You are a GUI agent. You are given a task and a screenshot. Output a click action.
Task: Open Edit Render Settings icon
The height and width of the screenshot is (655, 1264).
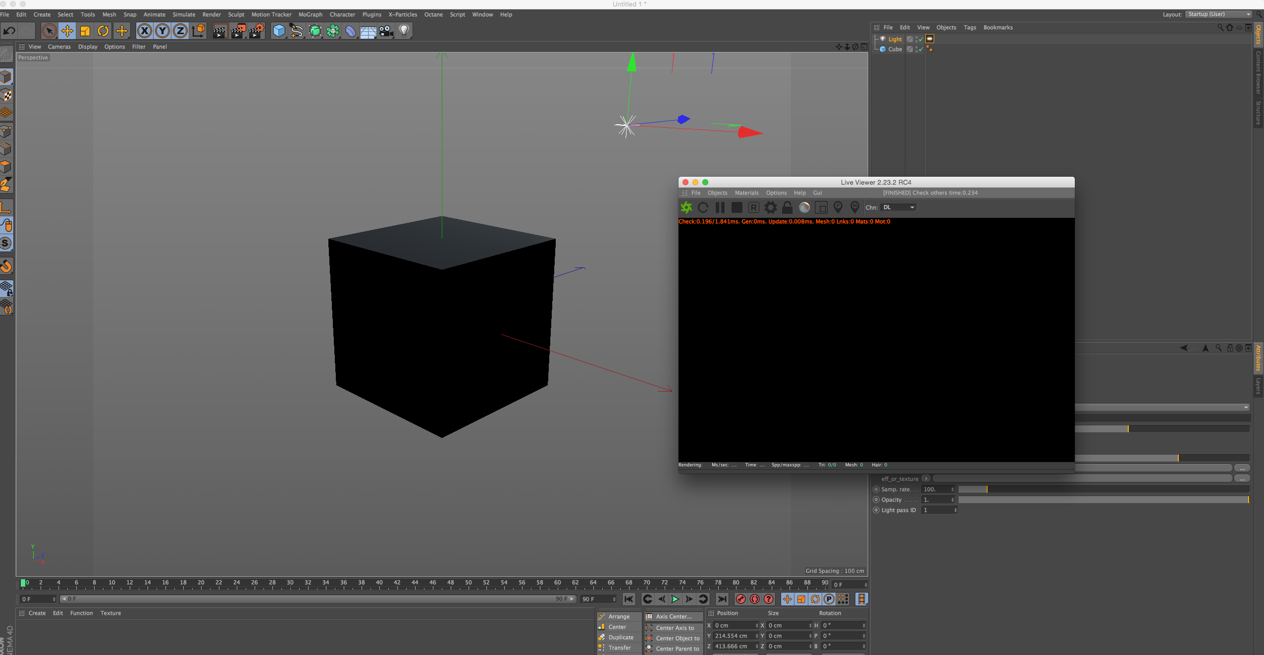[x=257, y=31]
